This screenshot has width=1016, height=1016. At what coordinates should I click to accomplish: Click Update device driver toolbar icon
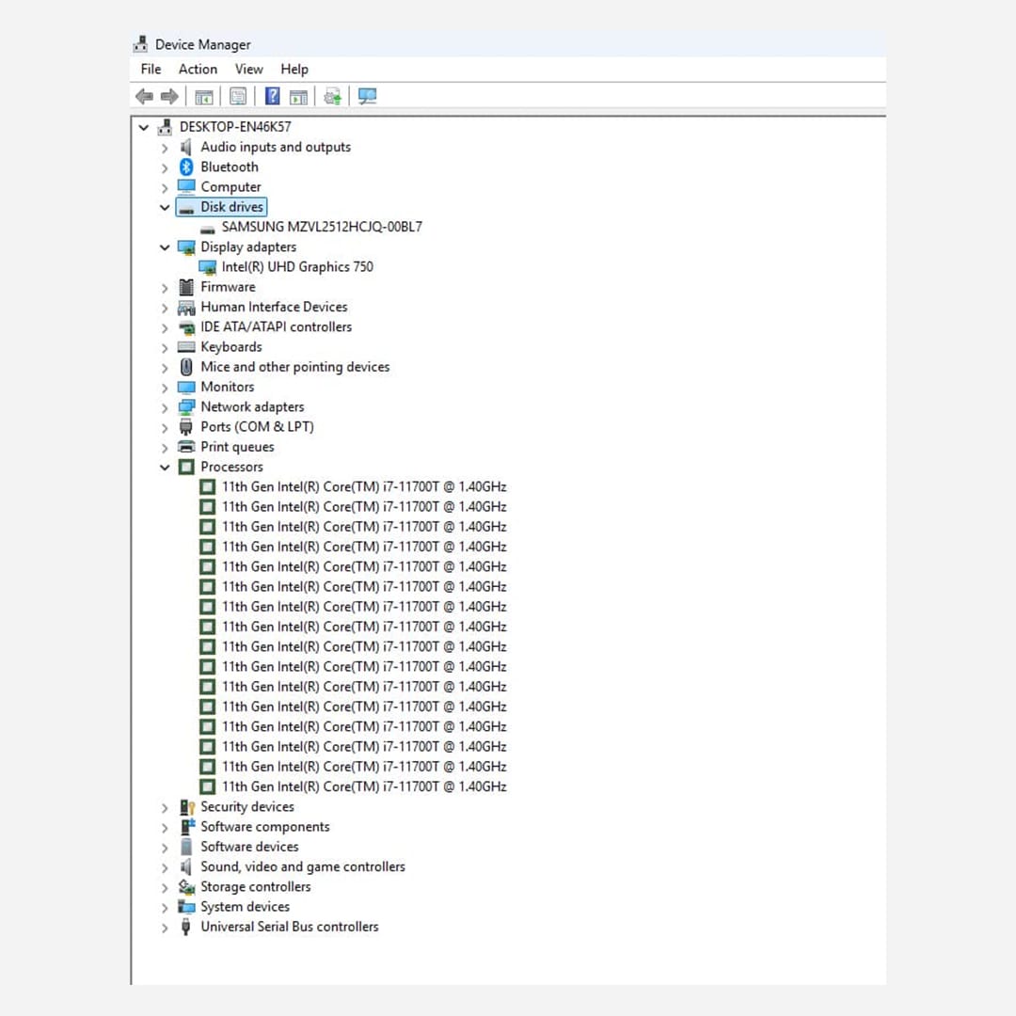pyautogui.click(x=332, y=96)
